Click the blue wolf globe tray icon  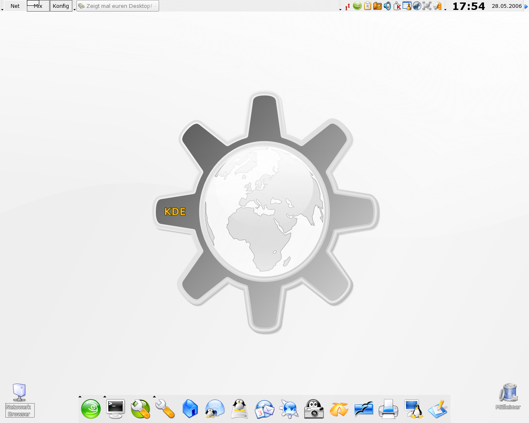417,6
